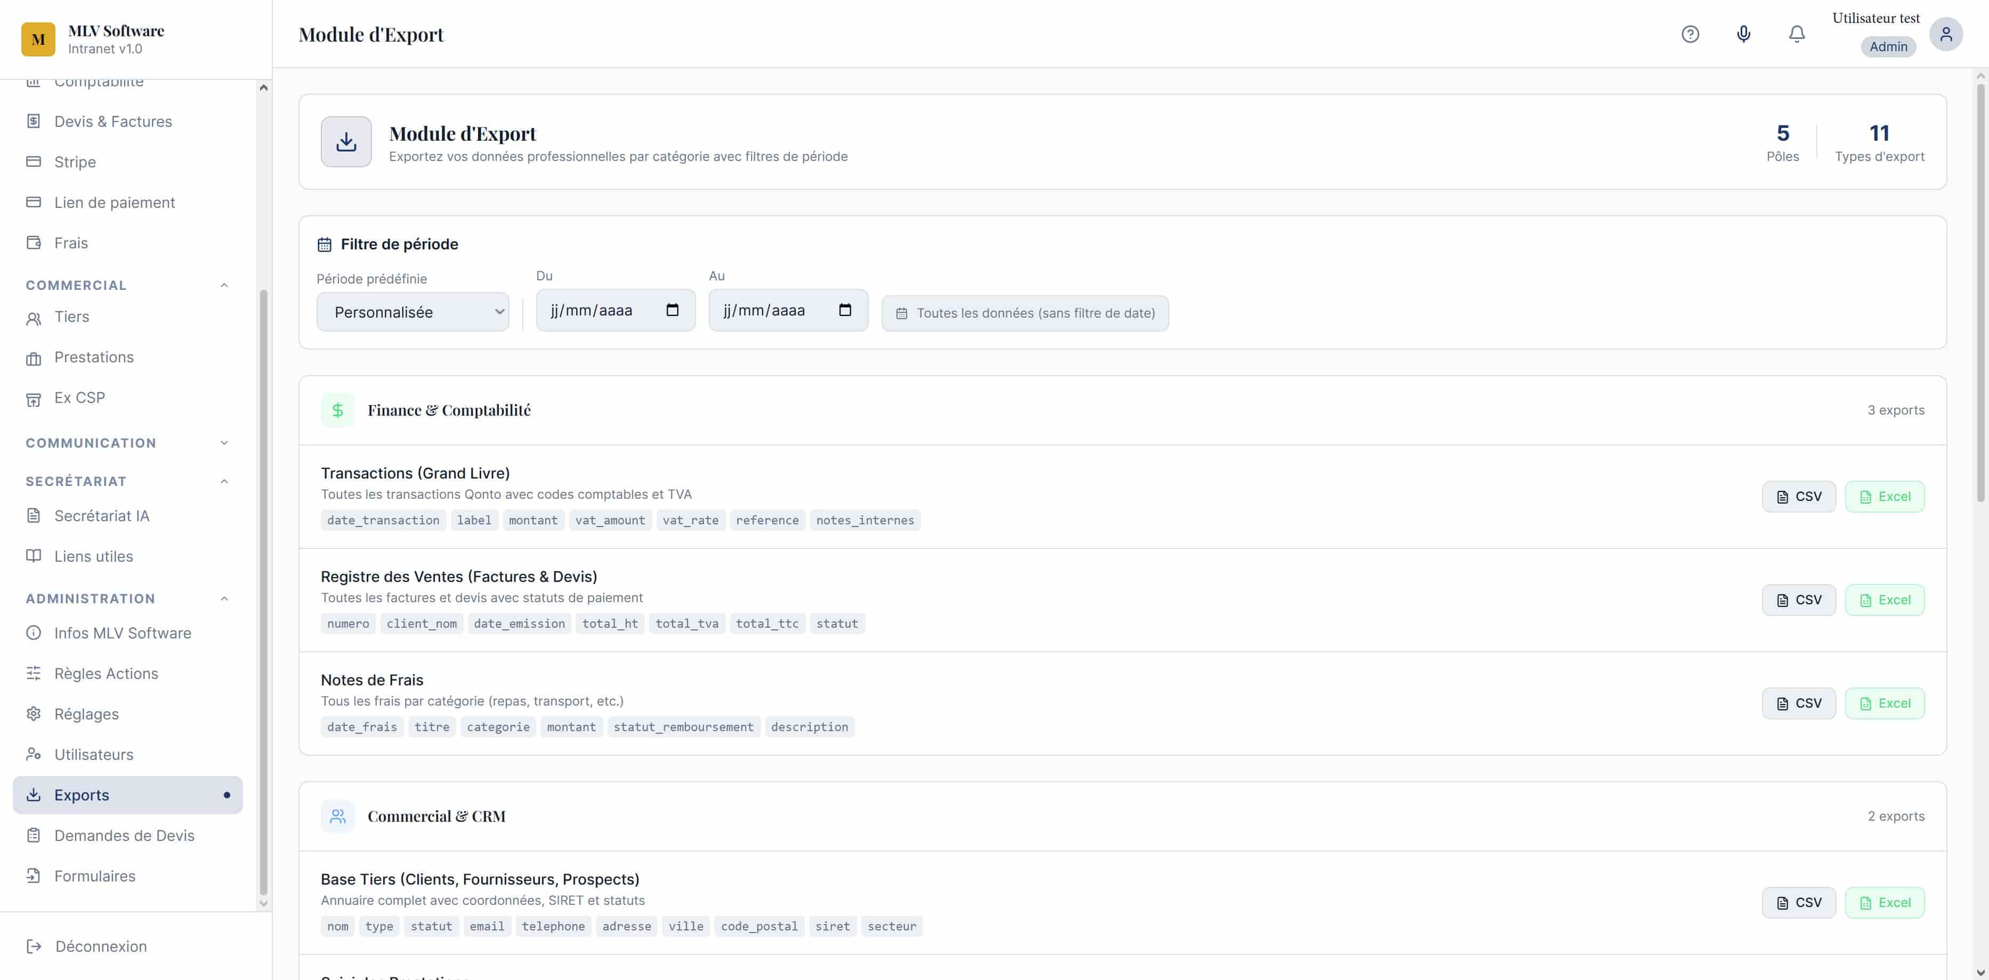
Task: Export Notes de Frais as CSV
Action: [1798, 703]
